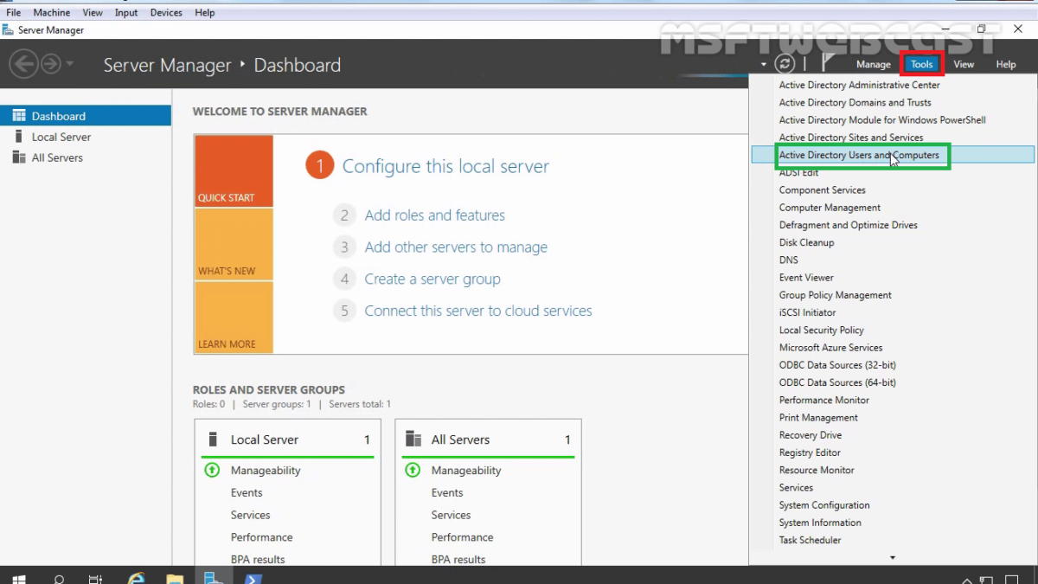Open the Manage menu
The width and height of the screenshot is (1038, 584).
[x=873, y=64]
